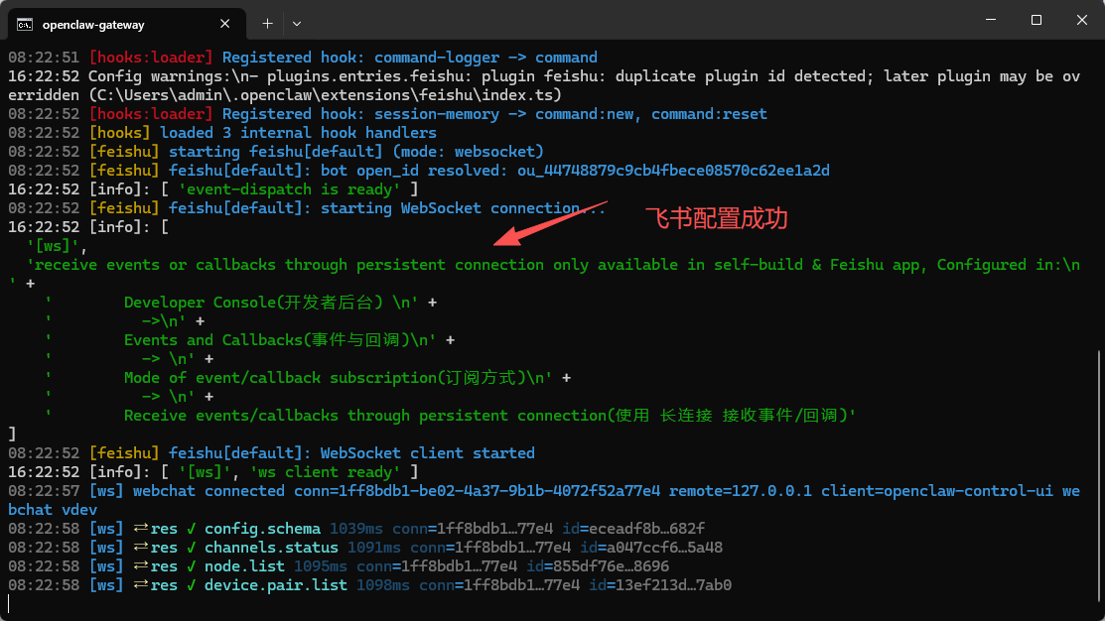Click 'starting feishu[default] (mode: websocket)' text
1105x621 pixels.
tap(355, 152)
